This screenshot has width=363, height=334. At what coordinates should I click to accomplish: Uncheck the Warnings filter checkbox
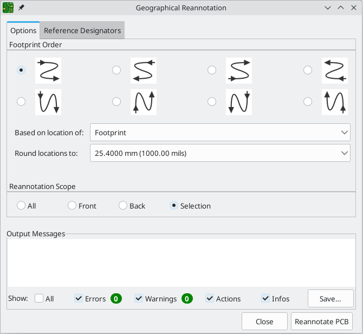click(139, 298)
